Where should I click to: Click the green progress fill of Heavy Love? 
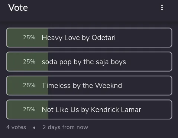[x=27, y=37]
